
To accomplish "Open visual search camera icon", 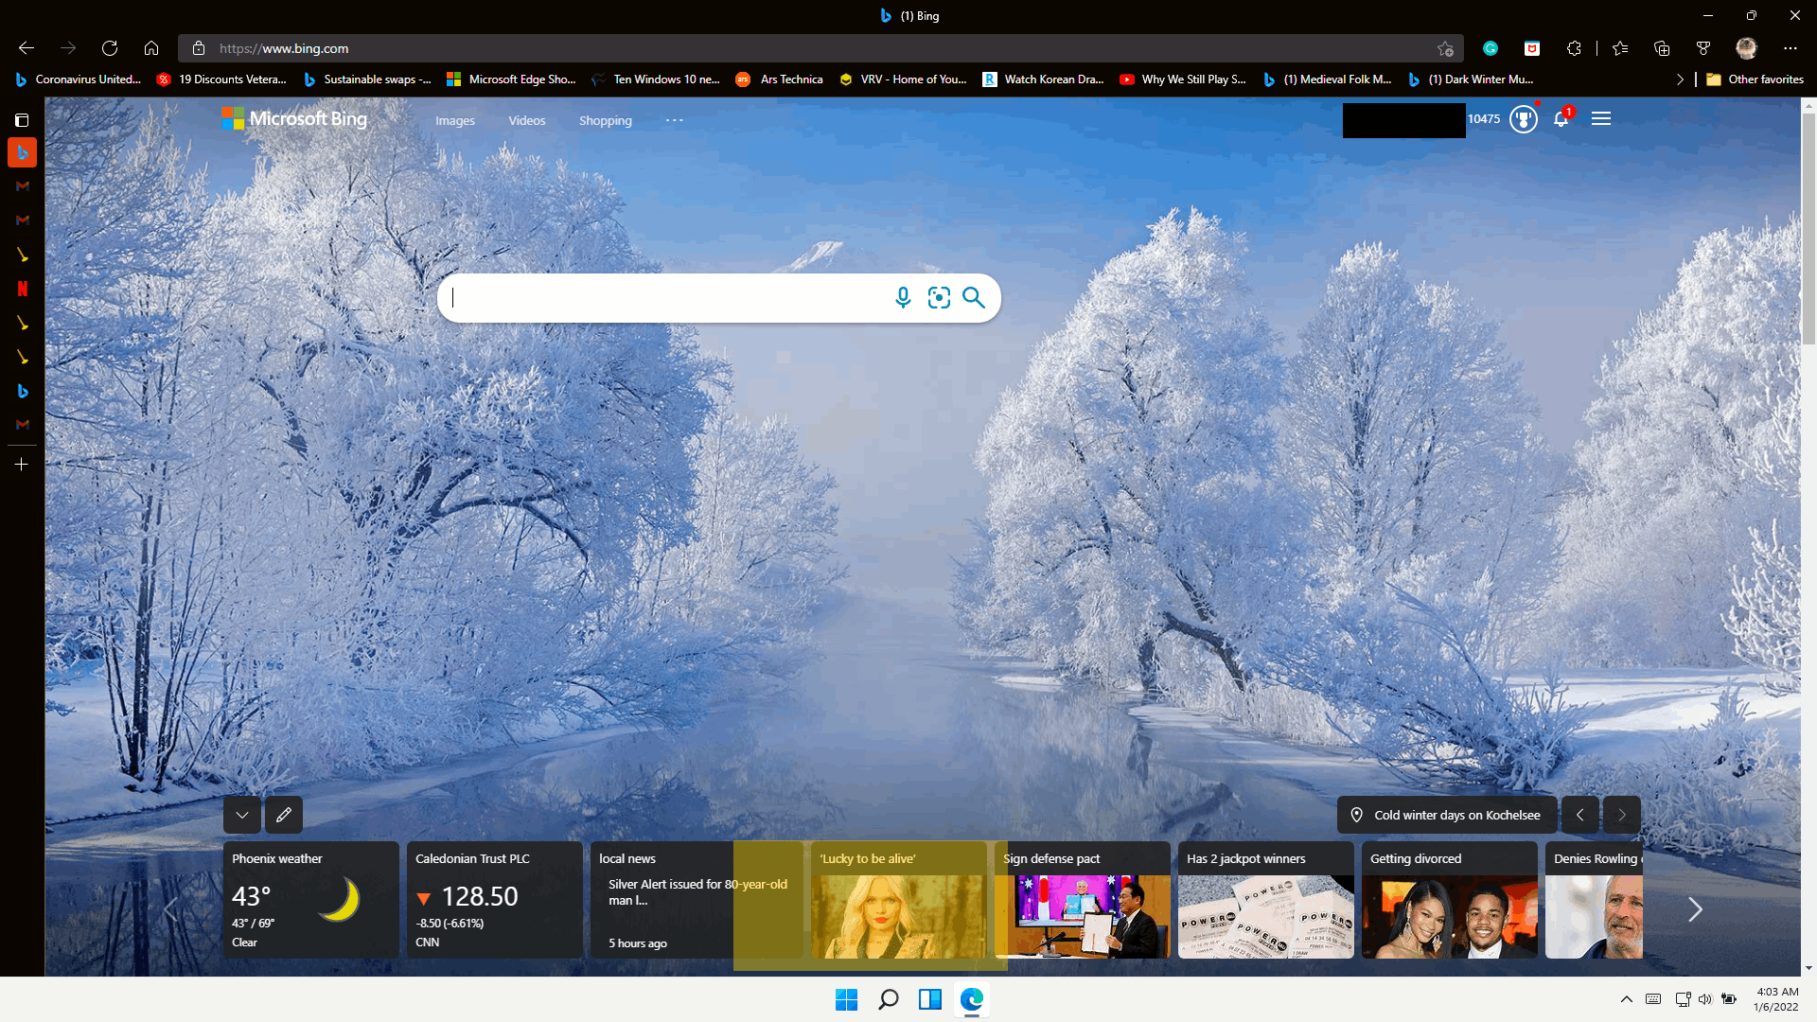I will pyautogui.click(x=939, y=298).
